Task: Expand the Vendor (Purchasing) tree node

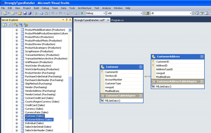Action: (17, 87)
